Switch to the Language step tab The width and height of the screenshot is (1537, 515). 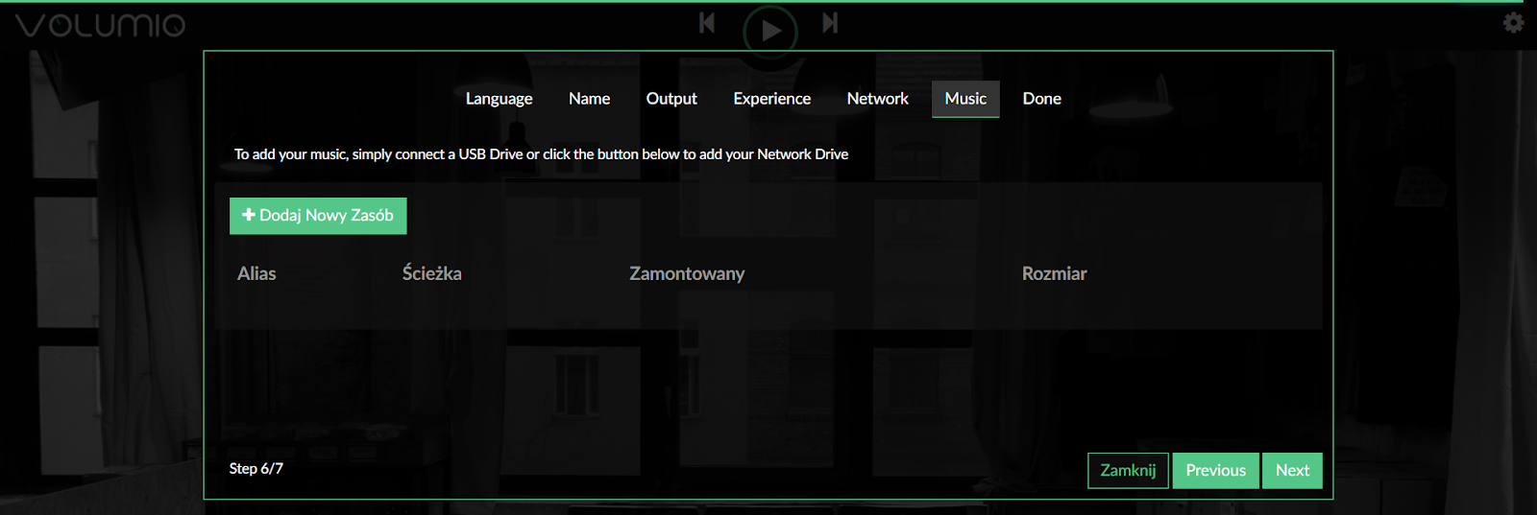(x=499, y=99)
